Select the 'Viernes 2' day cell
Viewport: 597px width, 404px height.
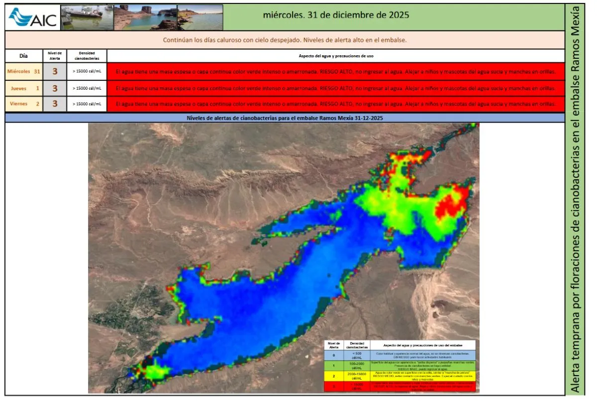(23, 104)
